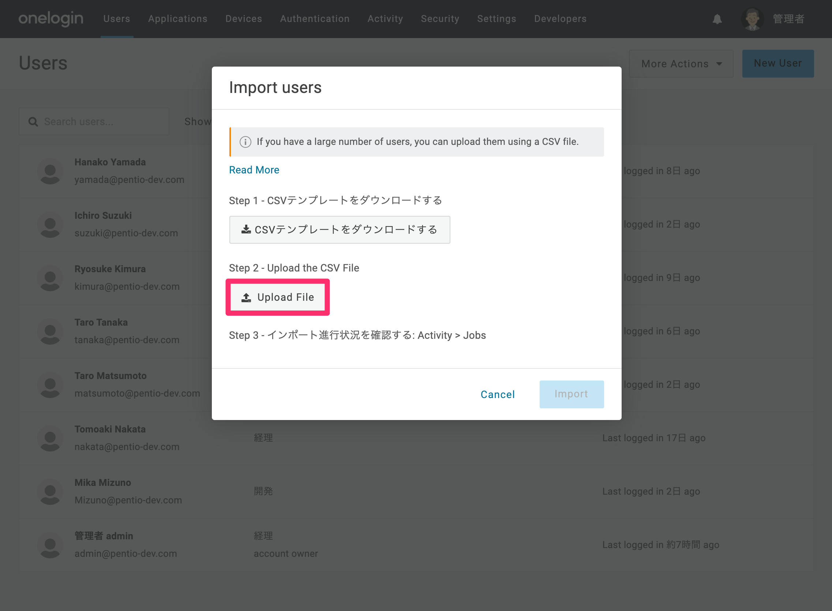832x611 pixels.
Task: Click Mika Mizuno's avatar icon
Action: coord(50,491)
